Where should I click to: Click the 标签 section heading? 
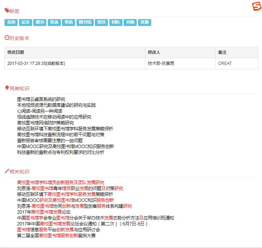15,11
